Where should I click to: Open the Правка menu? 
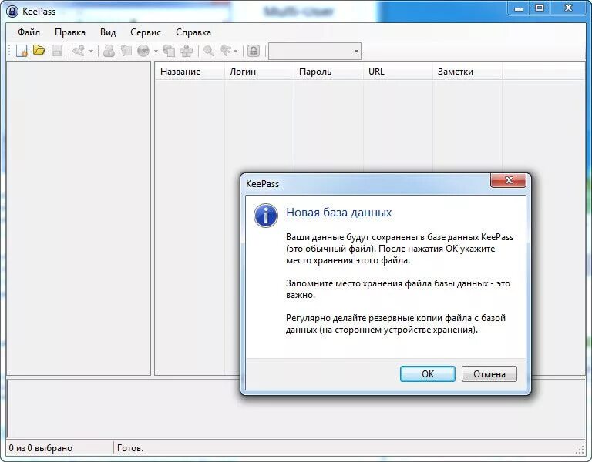point(70,32)
